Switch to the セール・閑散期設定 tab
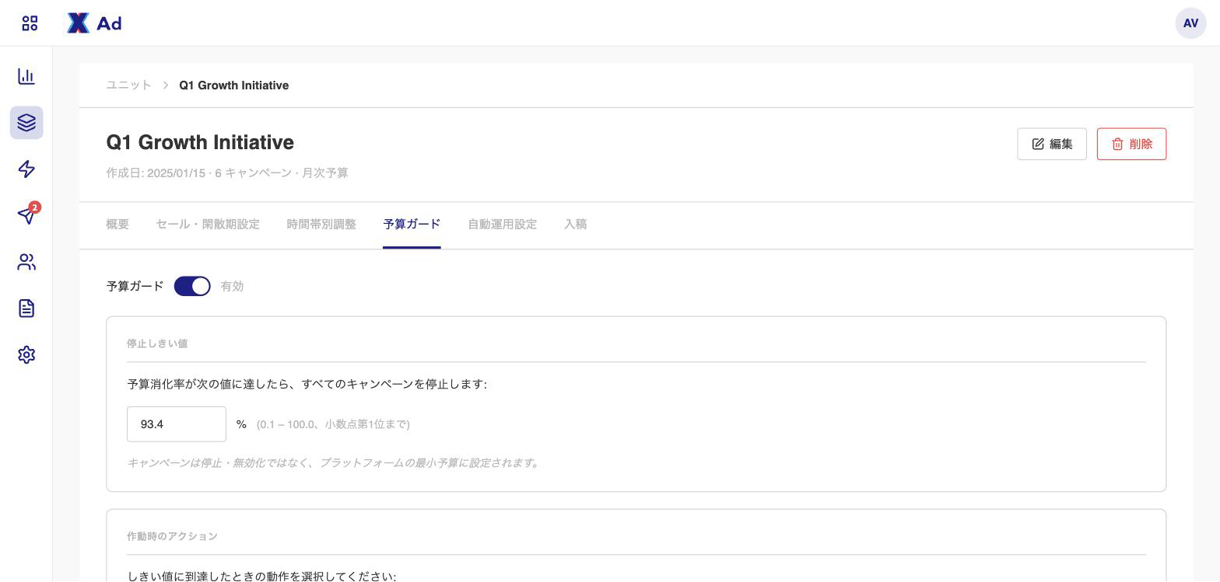The image size is (1220, 582). (x=208, y=225)
